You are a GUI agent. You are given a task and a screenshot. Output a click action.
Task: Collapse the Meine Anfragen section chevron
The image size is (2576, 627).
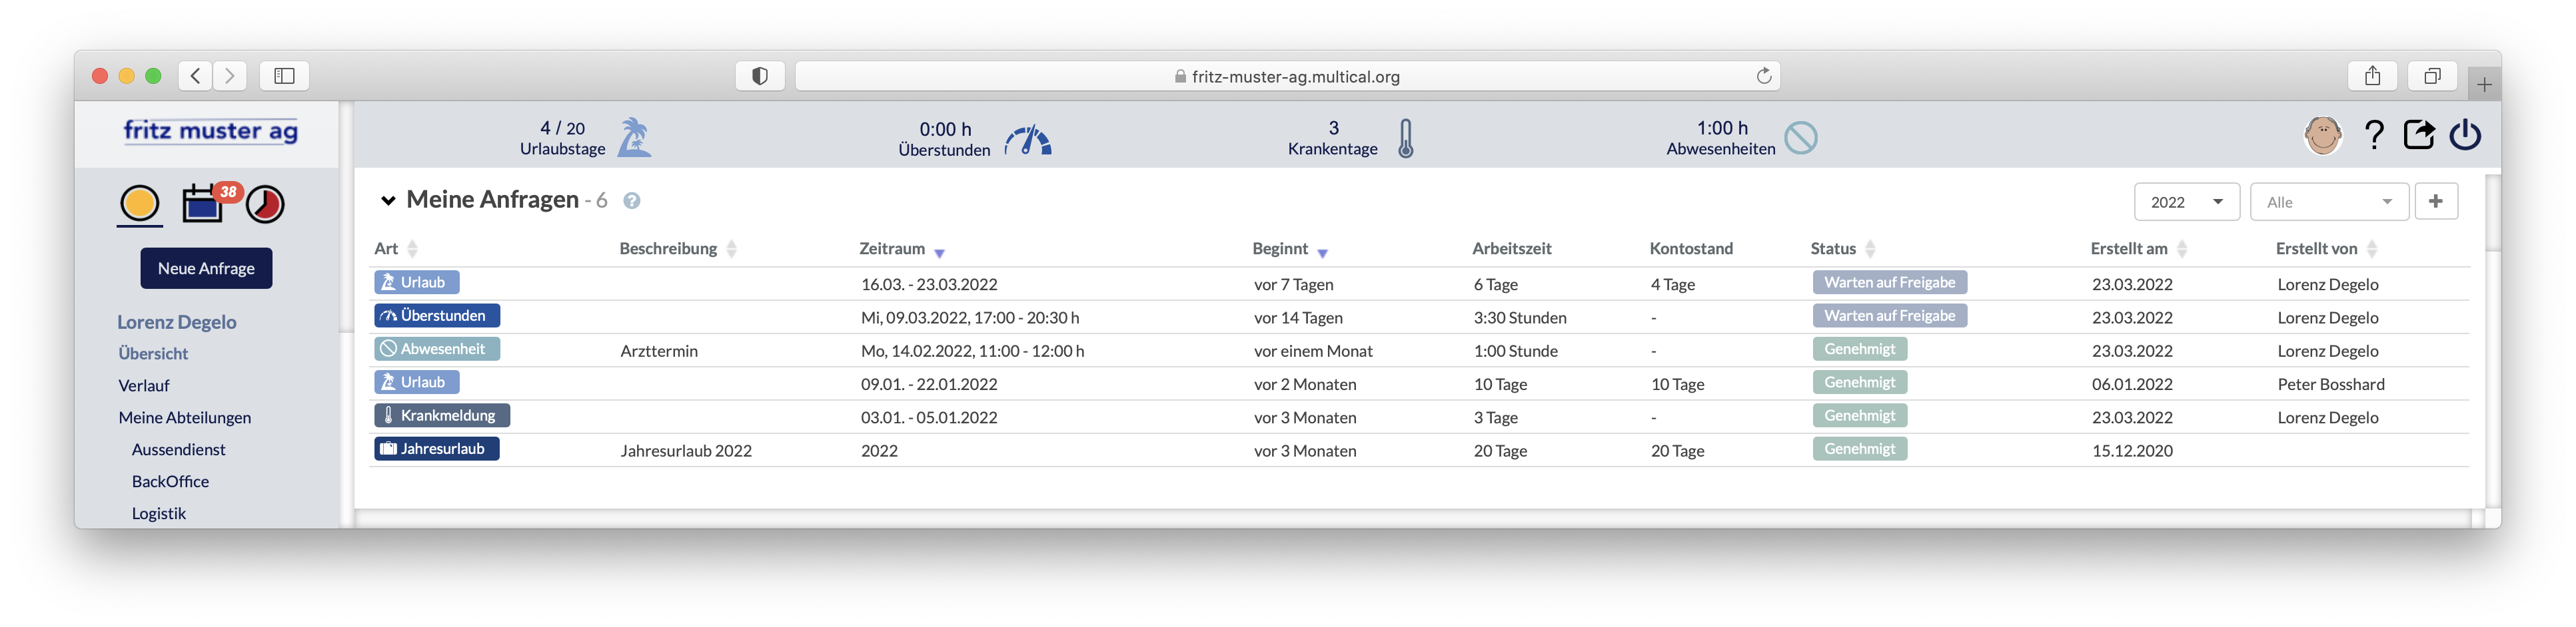coord(388,201)
